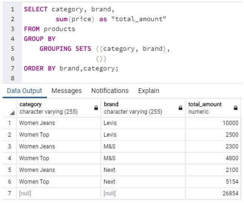Open the Notifications tab
The width and height of the screenshot is (244, 203).
[x=110, y=91]
